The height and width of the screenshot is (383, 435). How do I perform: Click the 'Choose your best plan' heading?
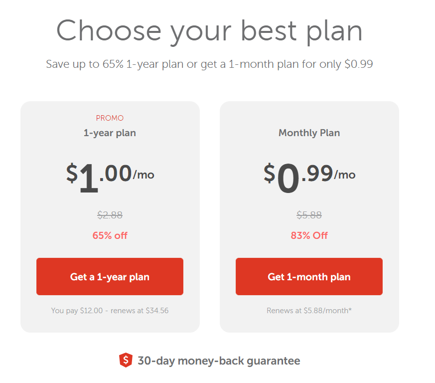coord(209,30)
